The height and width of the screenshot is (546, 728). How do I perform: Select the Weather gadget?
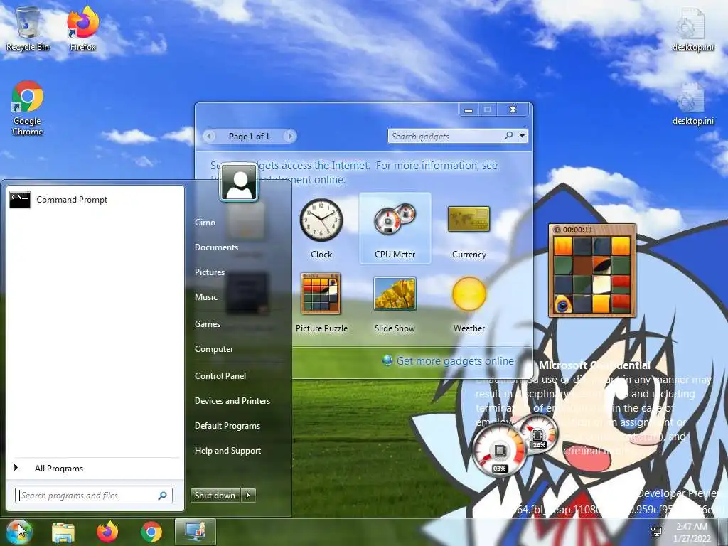coord(469,303)
